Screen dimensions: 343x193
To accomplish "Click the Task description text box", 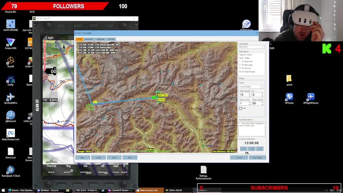I will pyautogui.click(x=252, y=129).
